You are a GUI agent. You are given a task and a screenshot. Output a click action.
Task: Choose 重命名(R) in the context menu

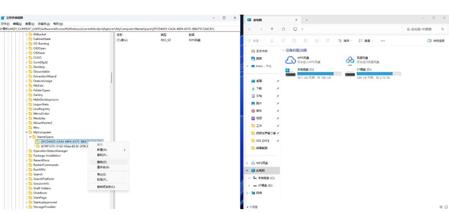108,167
